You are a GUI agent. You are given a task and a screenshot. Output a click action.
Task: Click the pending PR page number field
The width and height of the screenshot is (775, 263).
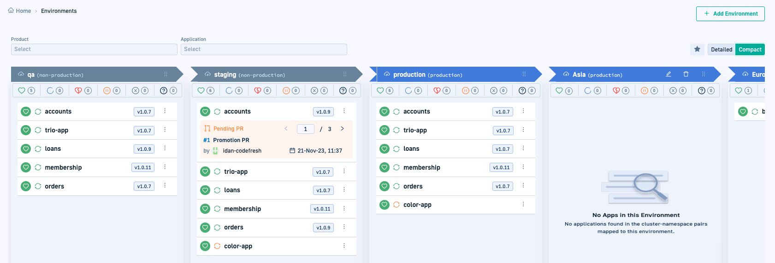305,129
